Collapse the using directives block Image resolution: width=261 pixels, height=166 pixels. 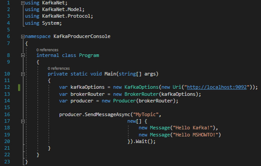pos(23,3)
